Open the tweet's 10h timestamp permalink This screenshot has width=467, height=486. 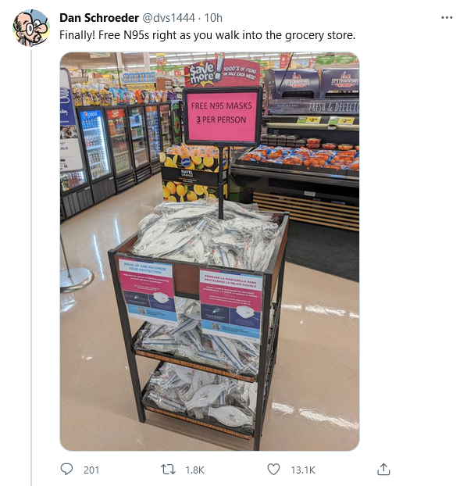[x=213, y=18]
